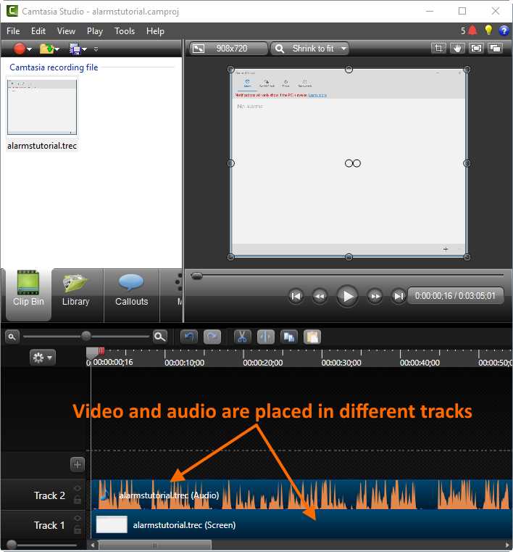Click the timeline horizontal scrollbar thumb
513x552 pixels.
click(x=155, y=545)
